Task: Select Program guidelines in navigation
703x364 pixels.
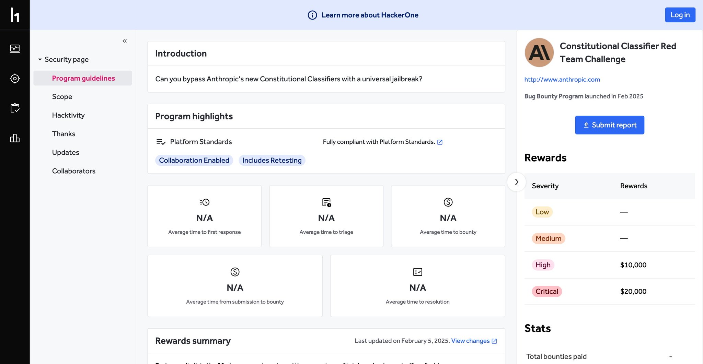Action: coord(83,78)
